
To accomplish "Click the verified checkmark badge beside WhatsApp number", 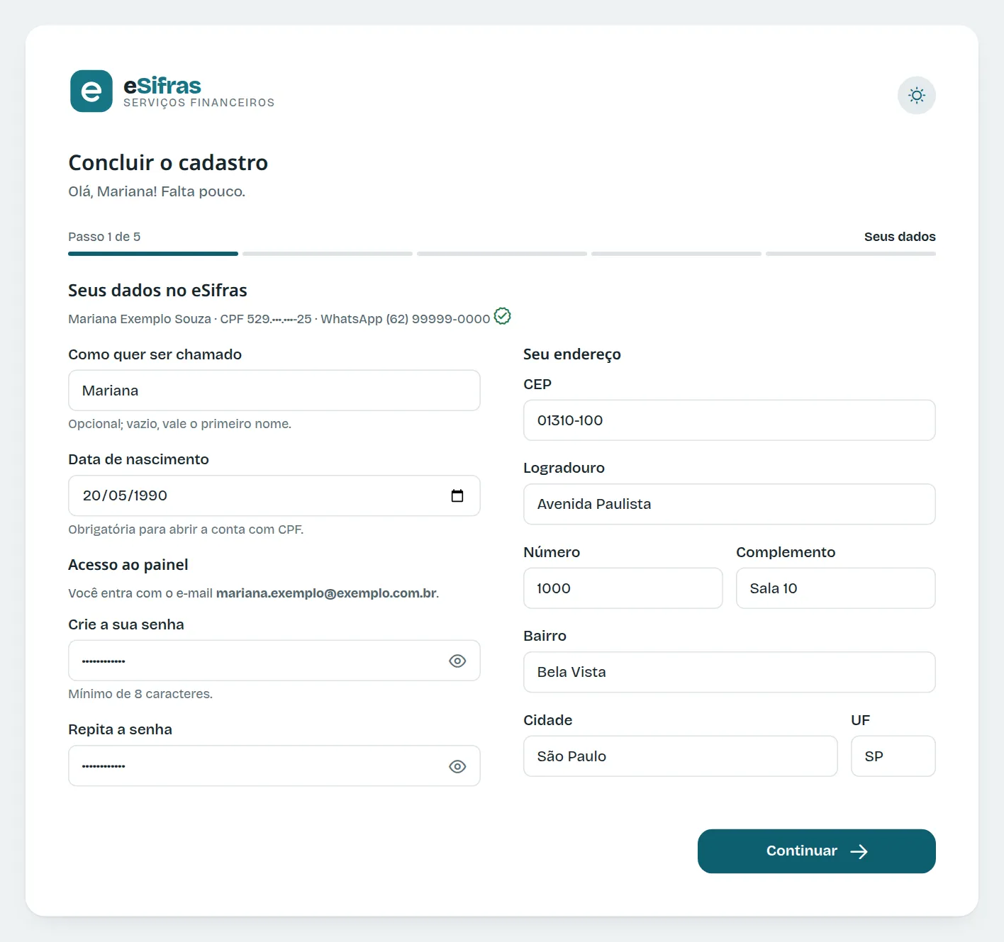I will (x=502, y=316).
